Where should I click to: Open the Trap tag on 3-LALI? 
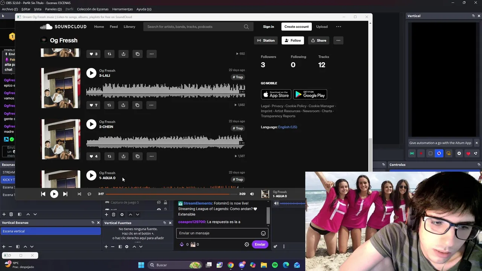(x=238, y=77)
